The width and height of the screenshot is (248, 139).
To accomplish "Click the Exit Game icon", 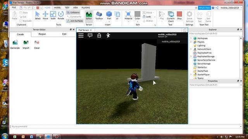I will tap(208, 17).
